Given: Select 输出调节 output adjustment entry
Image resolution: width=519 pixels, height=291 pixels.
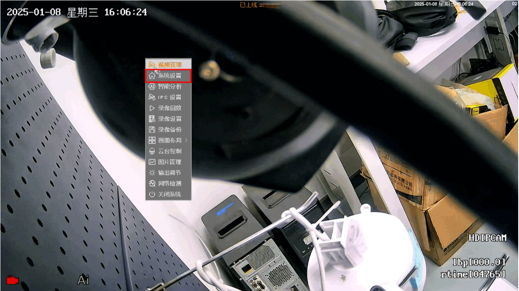Looking at the screenshot, I should tap(168, 173).
